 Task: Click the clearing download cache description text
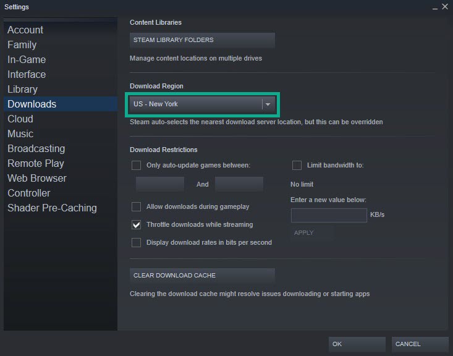[x=250, y=294]
